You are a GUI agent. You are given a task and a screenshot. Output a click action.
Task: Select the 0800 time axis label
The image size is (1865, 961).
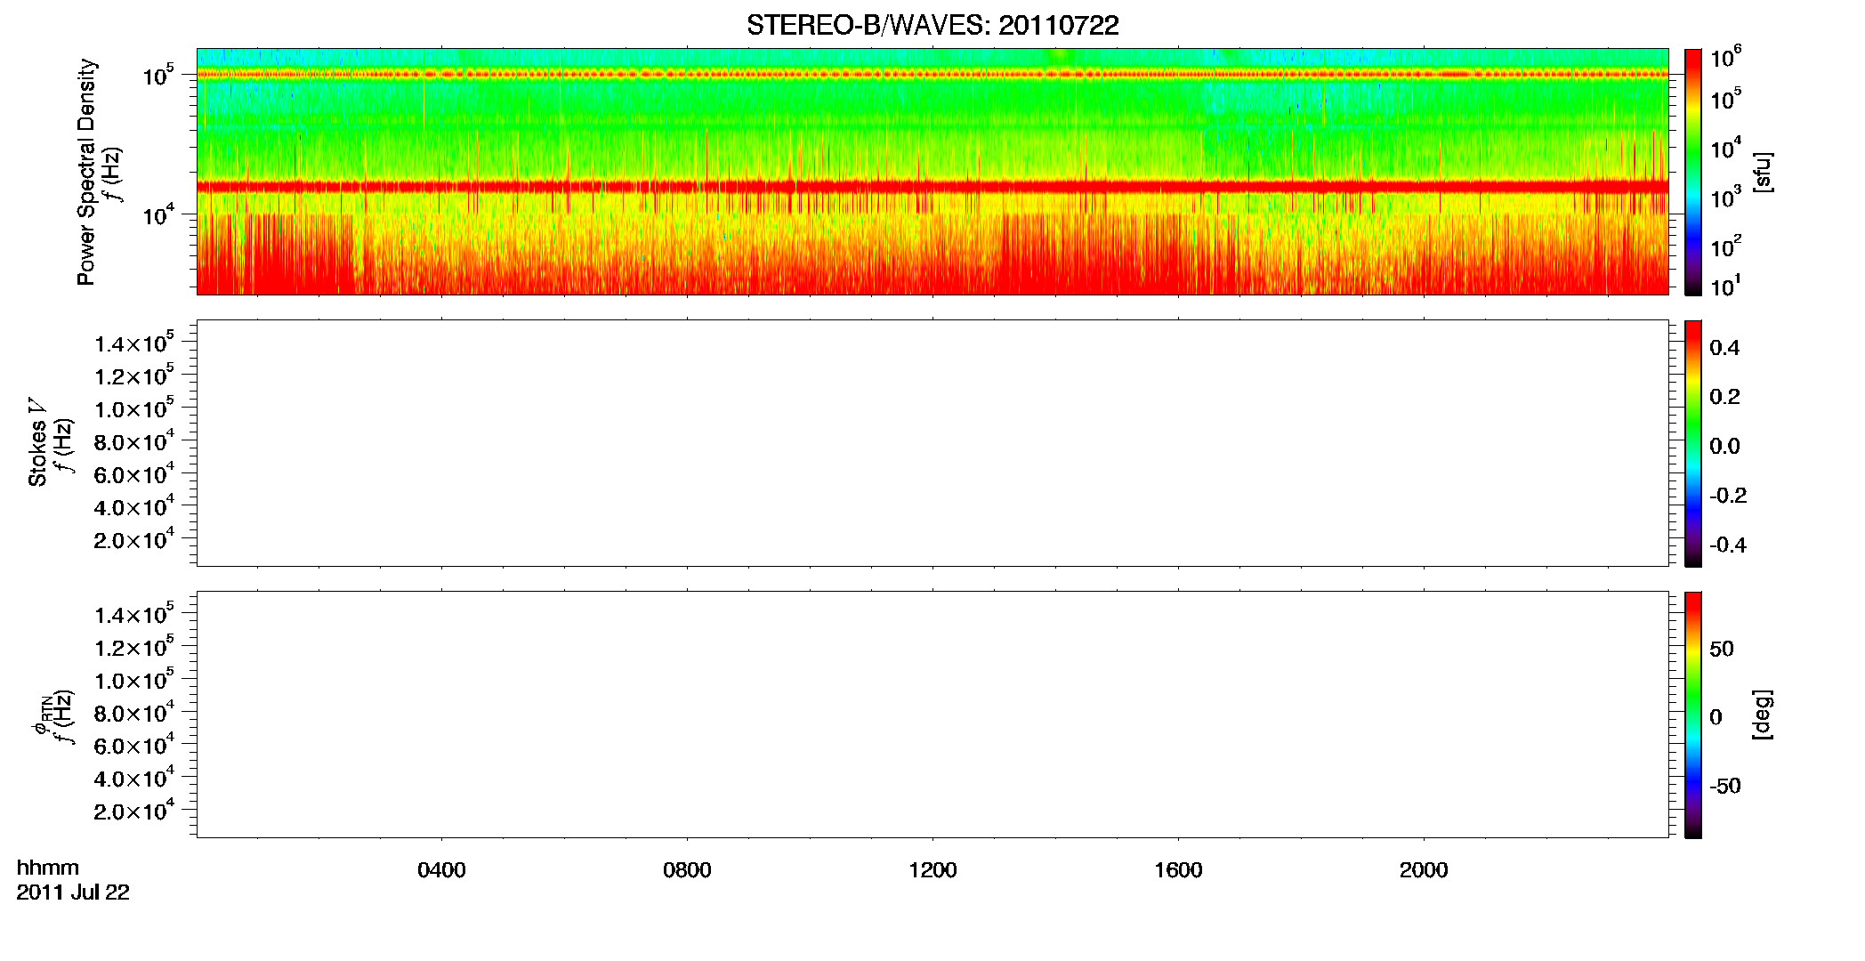point(687,870)
